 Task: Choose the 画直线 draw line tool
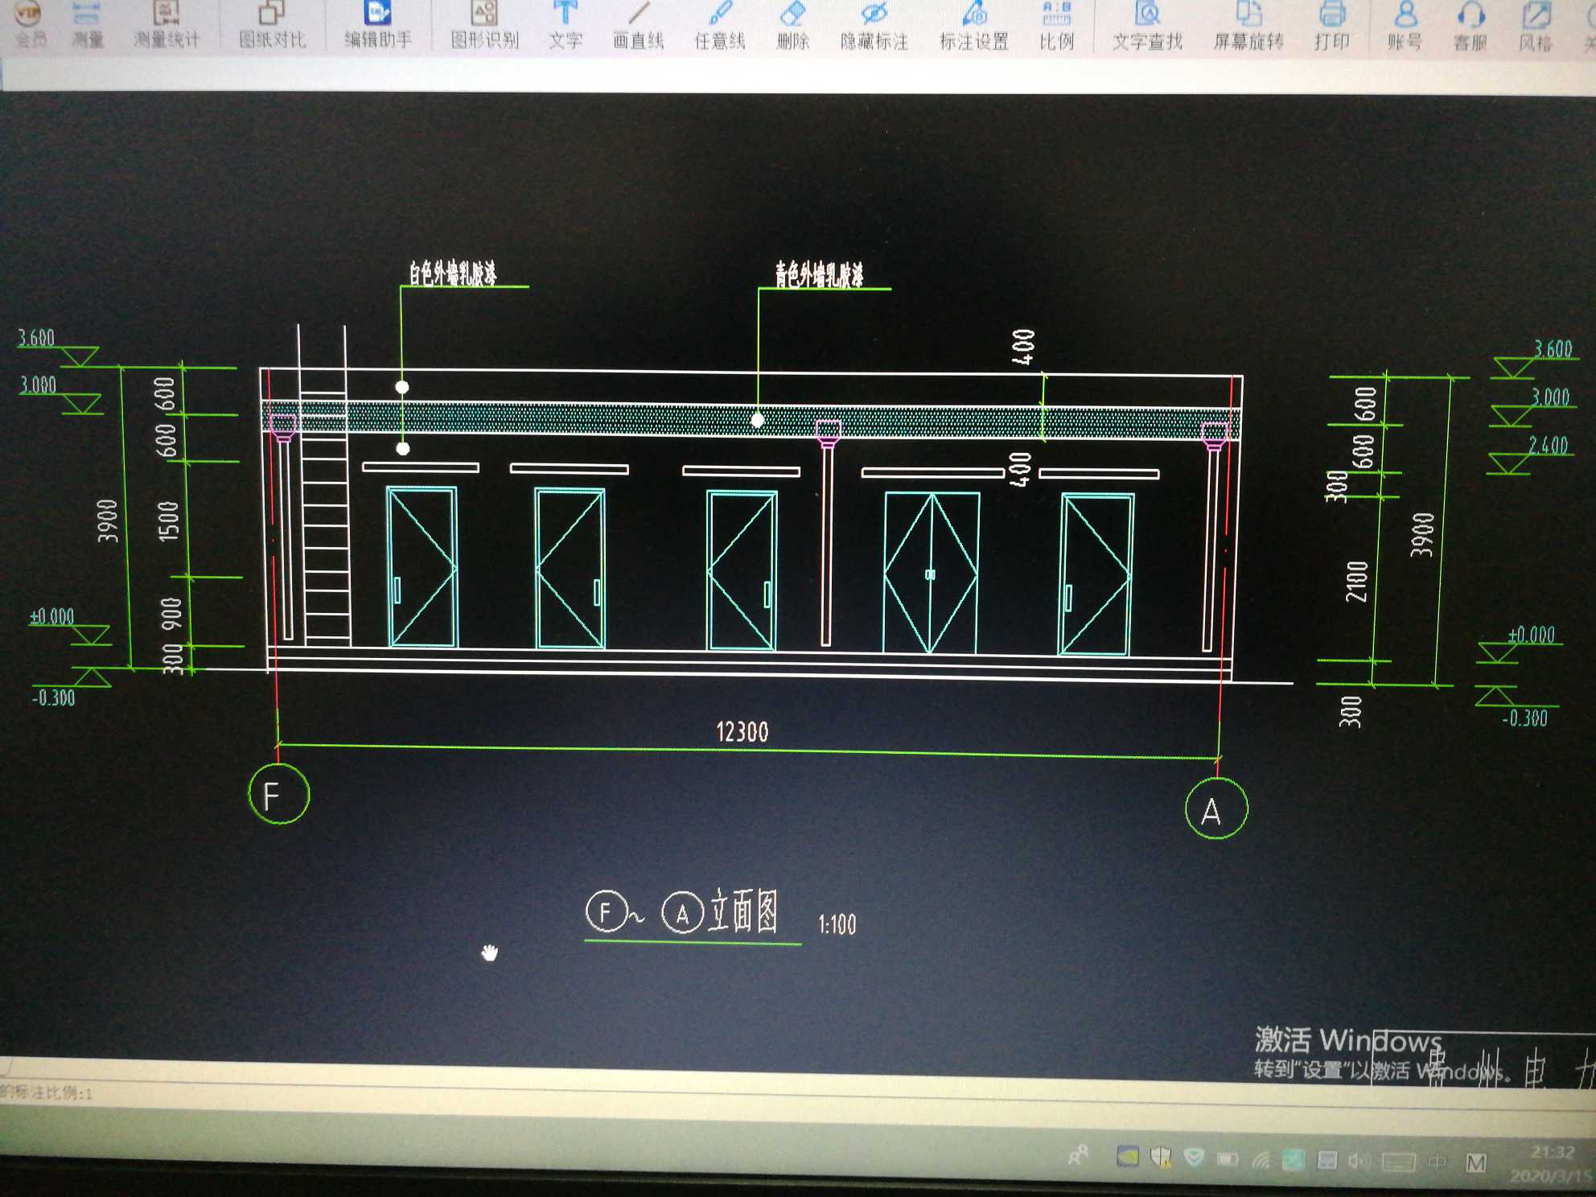coord(638,24)
